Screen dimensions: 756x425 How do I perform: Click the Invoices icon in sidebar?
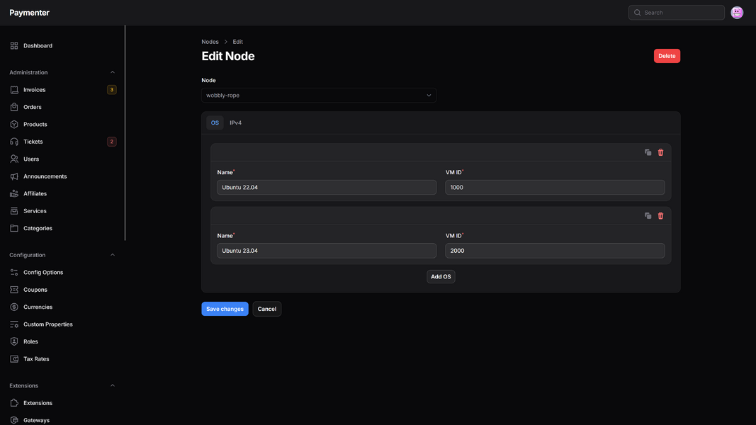click(14, 90)
